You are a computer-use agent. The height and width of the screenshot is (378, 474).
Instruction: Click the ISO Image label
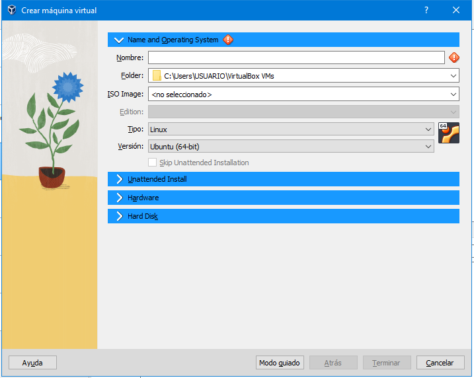pyautogui.click(x=126, y=94)
